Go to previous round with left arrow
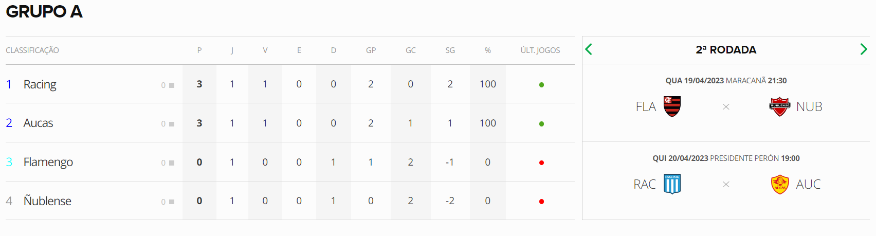Viewport: 876px width, 236px height. point(589,49)
